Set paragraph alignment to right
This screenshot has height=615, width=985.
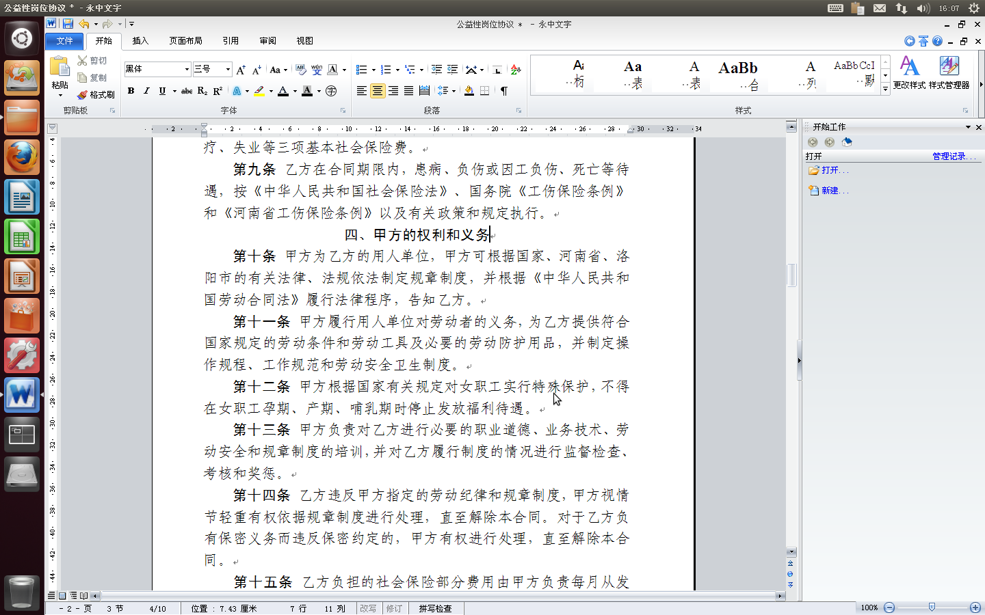click(x=393, y=91)
